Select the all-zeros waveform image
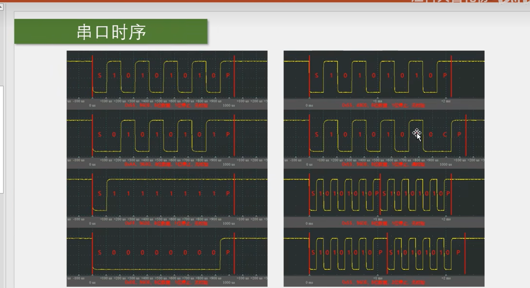 click(167, 257)
